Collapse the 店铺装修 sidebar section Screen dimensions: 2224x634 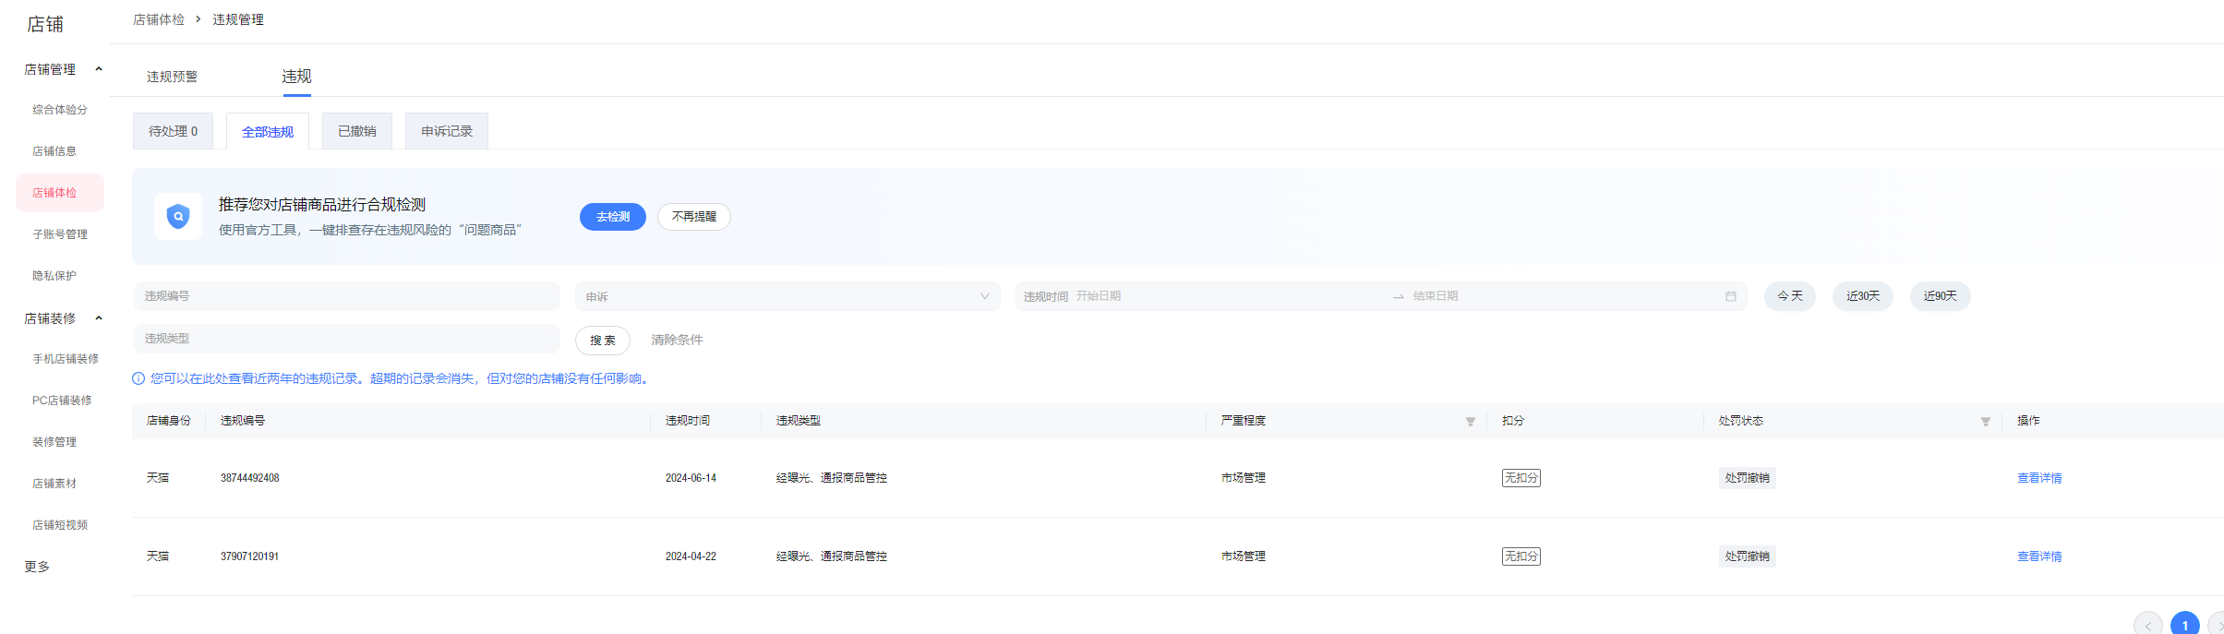click(99, 318)
